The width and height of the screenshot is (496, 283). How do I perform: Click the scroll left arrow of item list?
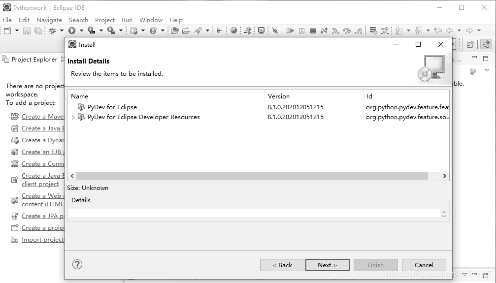[x=72, y=176]
